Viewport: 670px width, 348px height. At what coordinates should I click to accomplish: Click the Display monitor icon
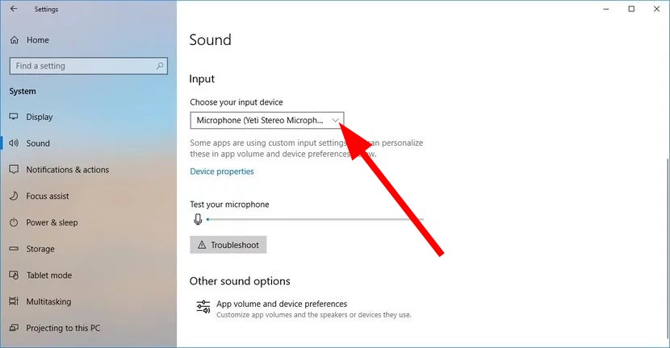pos(14,117)
